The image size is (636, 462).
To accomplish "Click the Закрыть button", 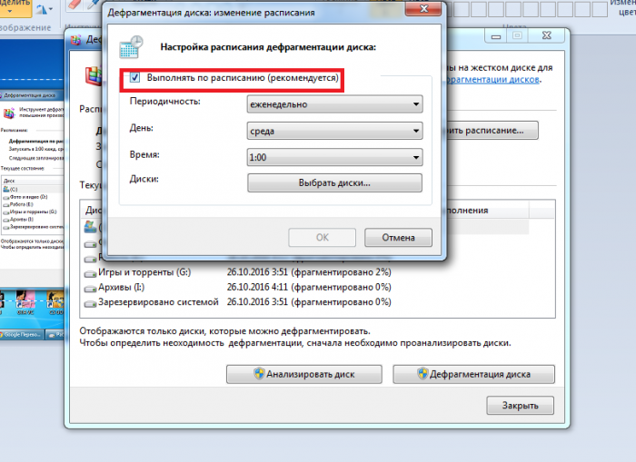I will (520, 405).
